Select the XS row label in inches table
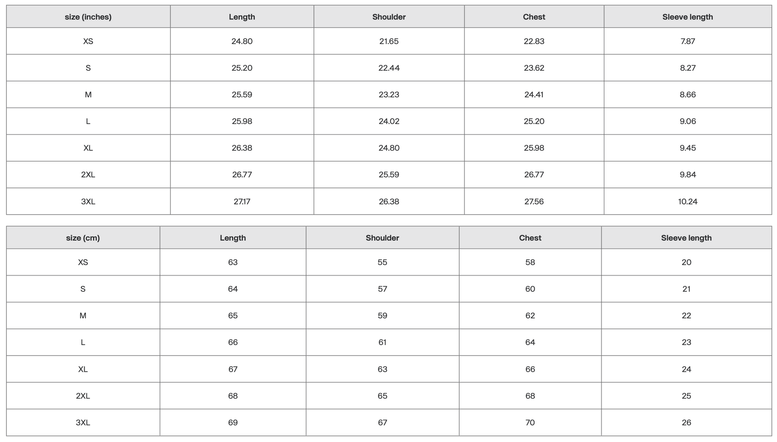 click(88, 41)
